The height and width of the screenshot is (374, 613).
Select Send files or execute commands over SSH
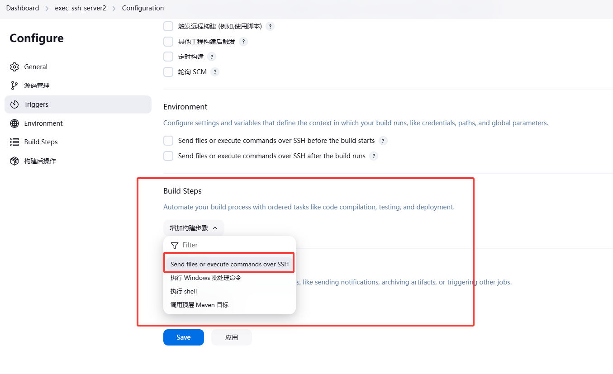(x=229, y=264)
